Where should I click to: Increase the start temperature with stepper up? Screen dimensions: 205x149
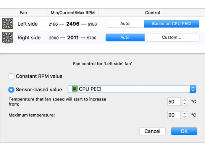tap(184, 100)
